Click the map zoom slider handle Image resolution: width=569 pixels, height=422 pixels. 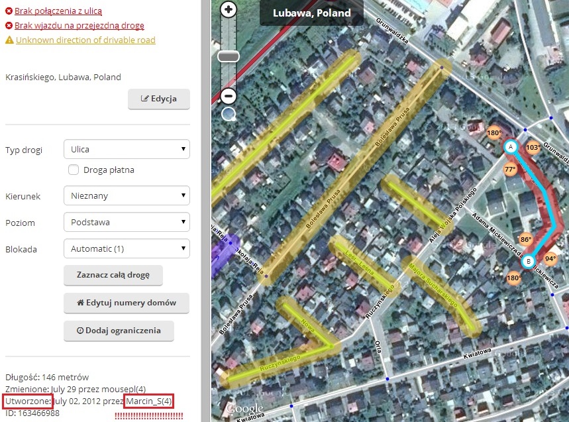coord(229,56)
